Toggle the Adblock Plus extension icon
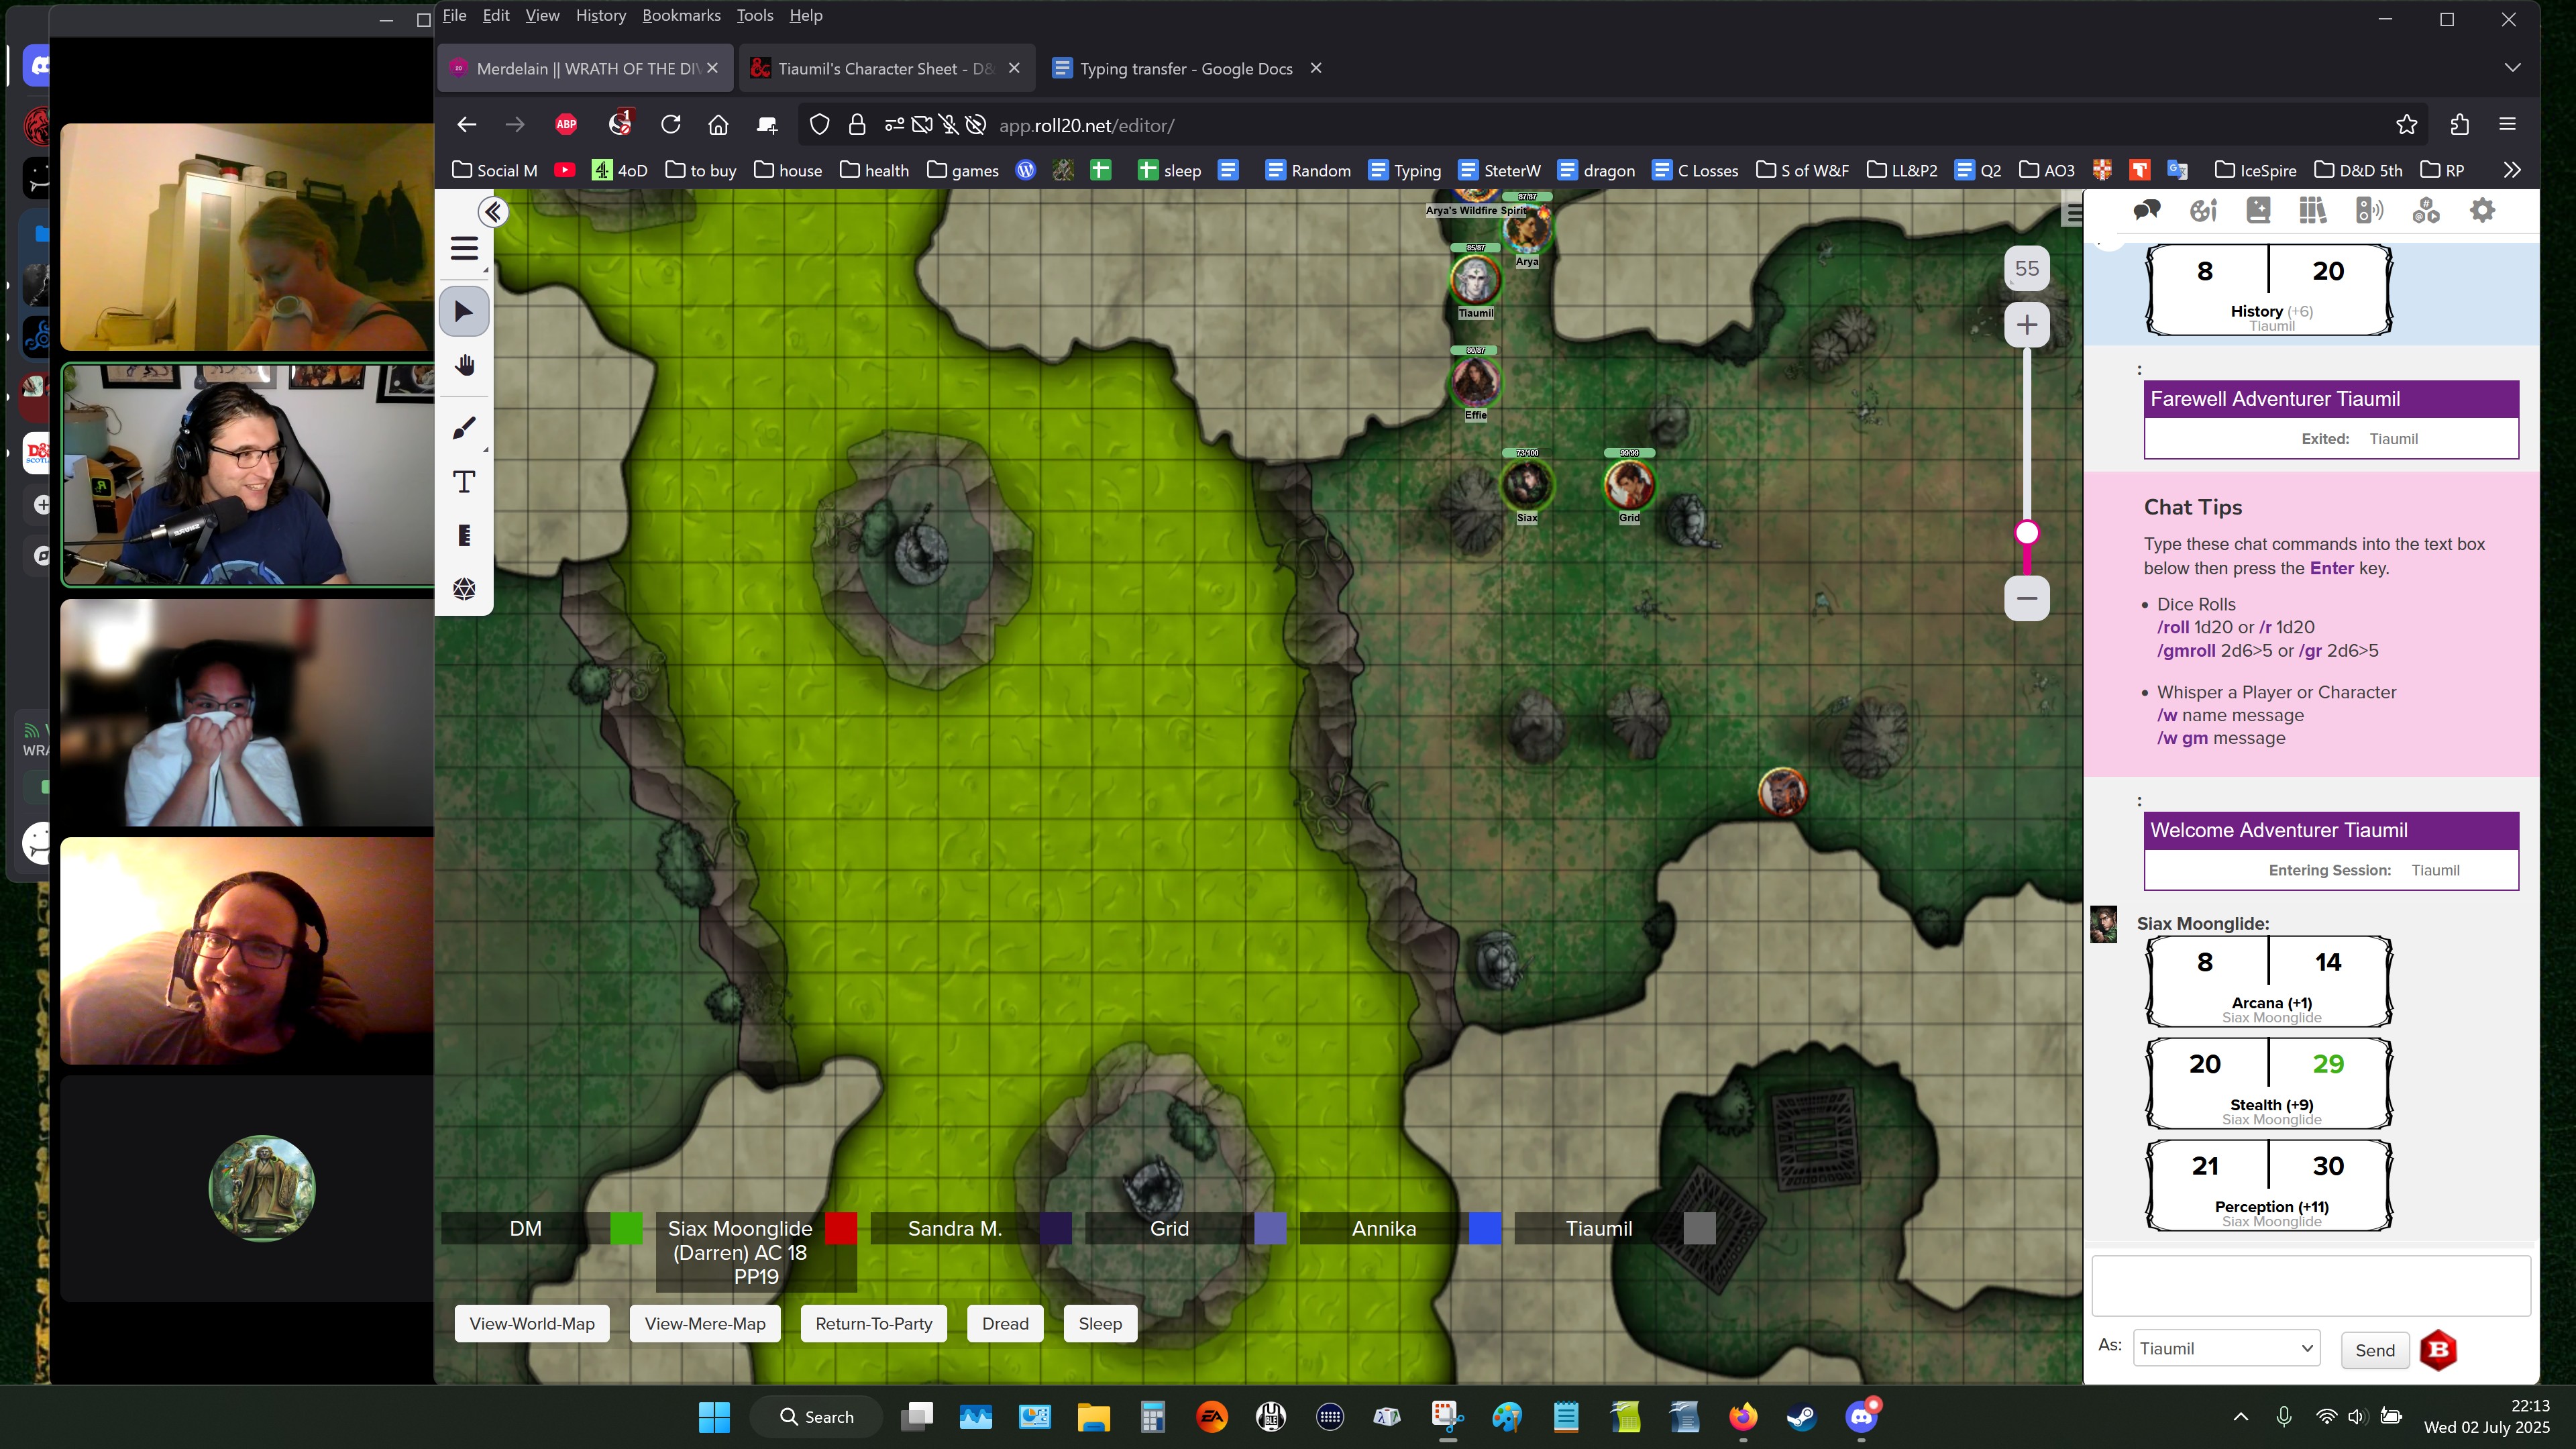Viewport: 2576px width, 1449px height. click(x=566, y=125)
